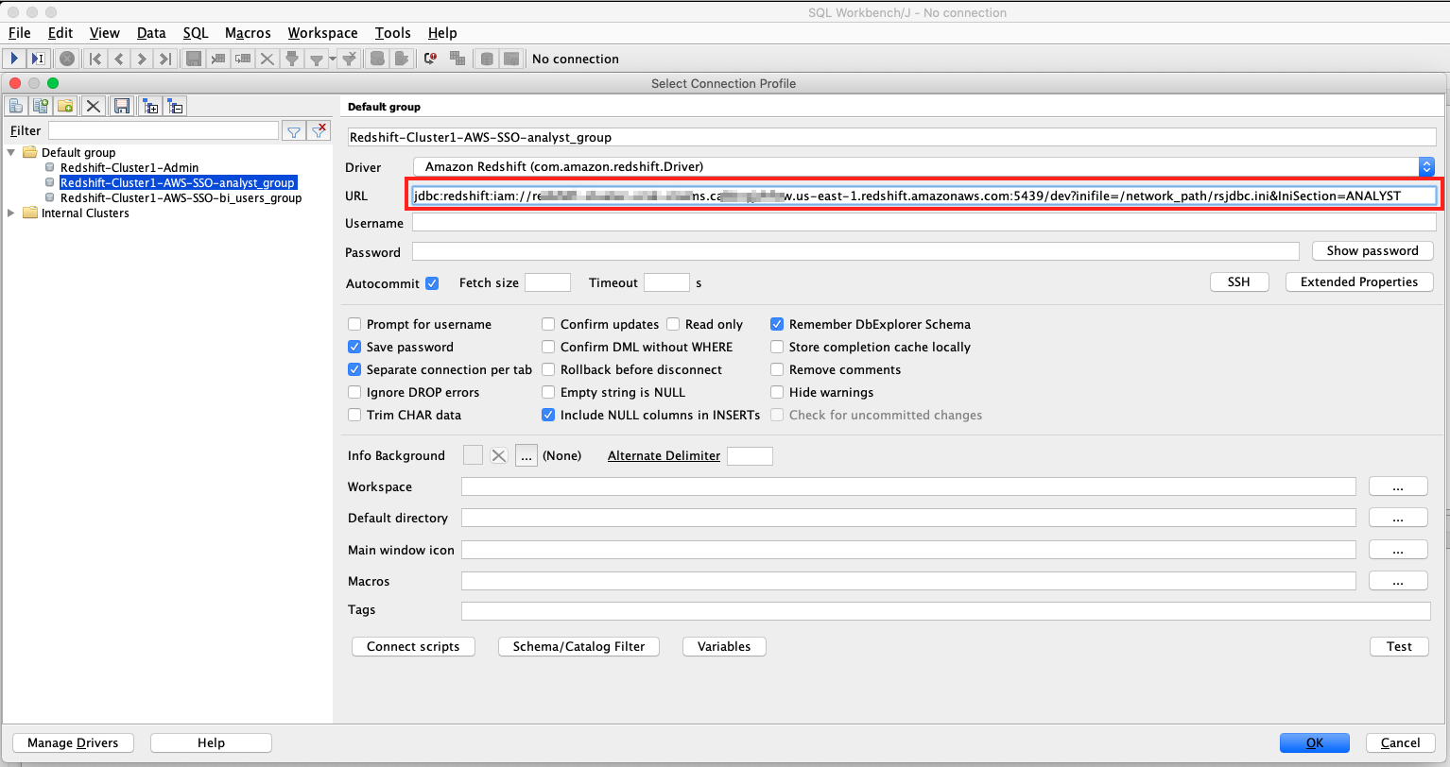Click the commit database icon
This screenshot has height=767, width=1450.
pos(377,59)
